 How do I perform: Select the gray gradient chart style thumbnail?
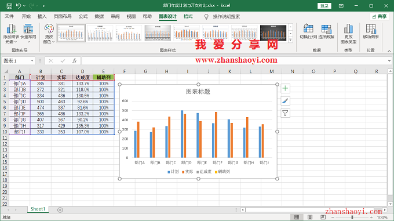pyautogui.click(x=158, y=32)
